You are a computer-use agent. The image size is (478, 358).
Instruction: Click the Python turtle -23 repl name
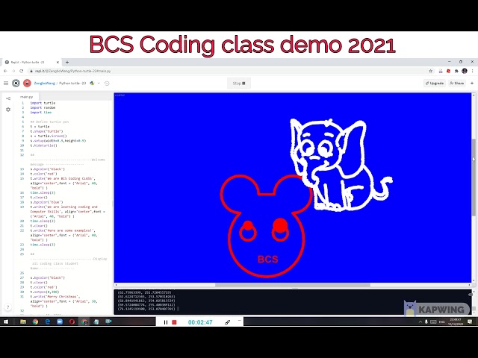[x=72, y=83]
